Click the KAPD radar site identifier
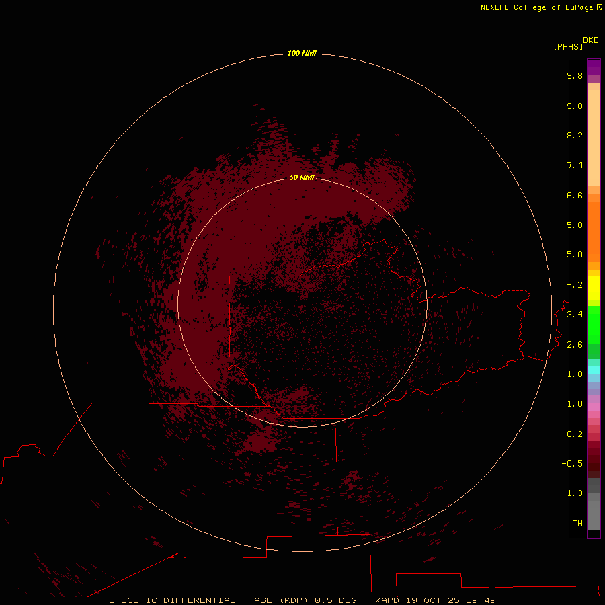The height and width of the screenshot is (605, 605). 387,600
